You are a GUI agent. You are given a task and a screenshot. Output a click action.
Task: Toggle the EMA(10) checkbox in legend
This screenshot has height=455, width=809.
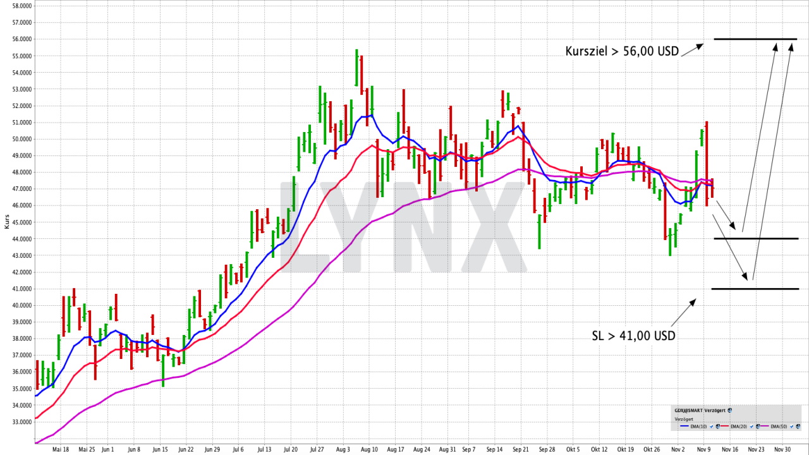(712, 427)
